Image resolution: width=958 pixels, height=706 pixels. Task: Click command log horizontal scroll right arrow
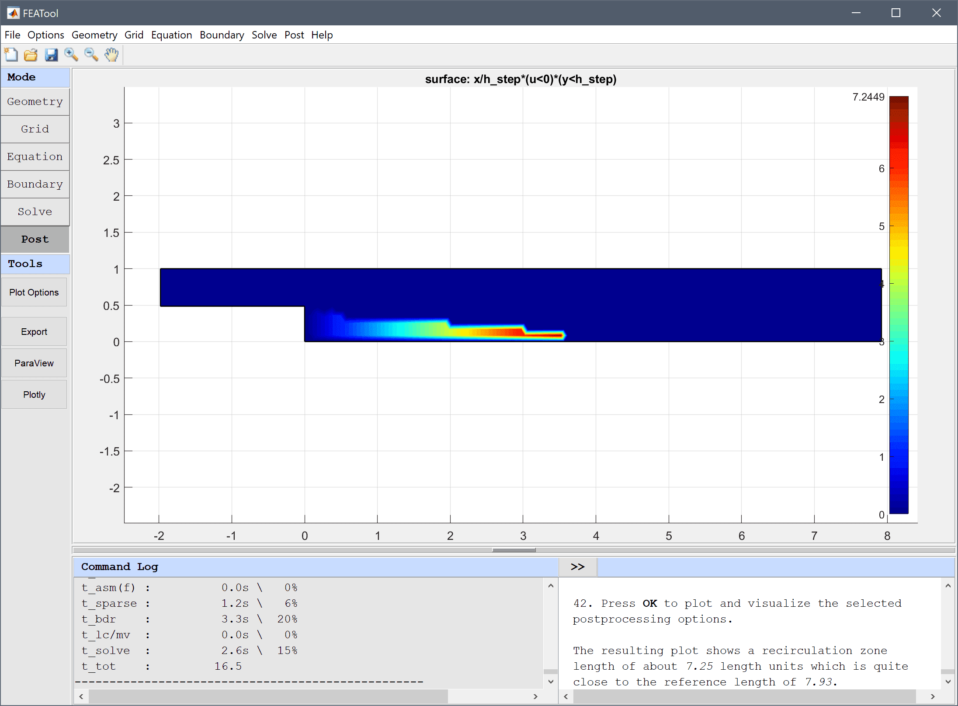tap(535, 696)
